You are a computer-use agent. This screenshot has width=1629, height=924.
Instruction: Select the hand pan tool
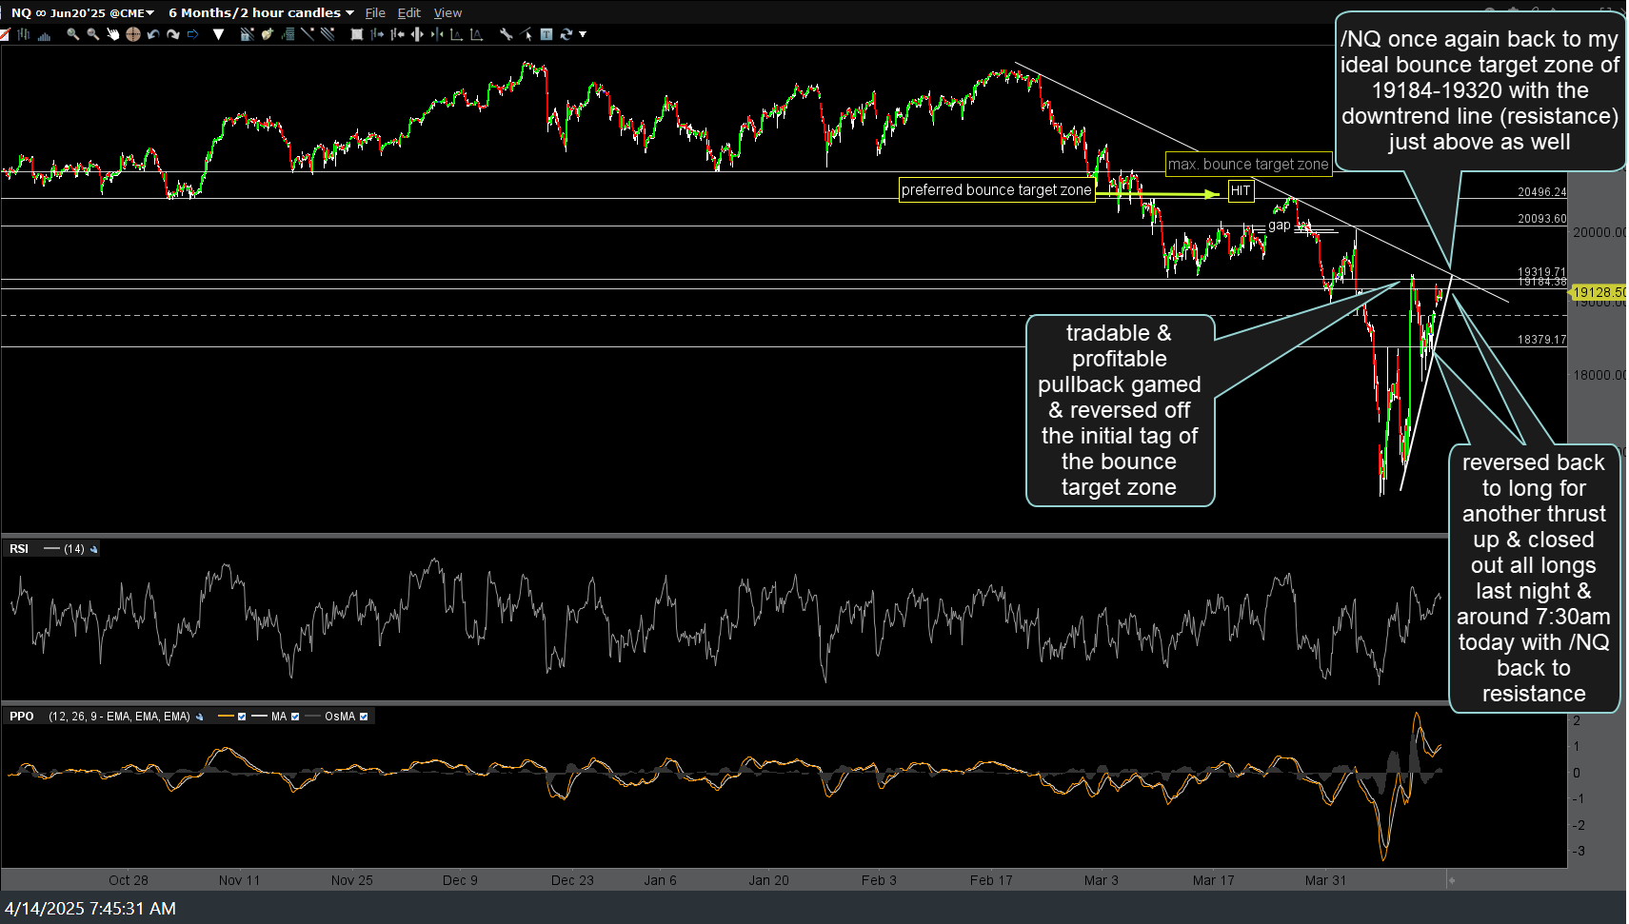(112, 34)
